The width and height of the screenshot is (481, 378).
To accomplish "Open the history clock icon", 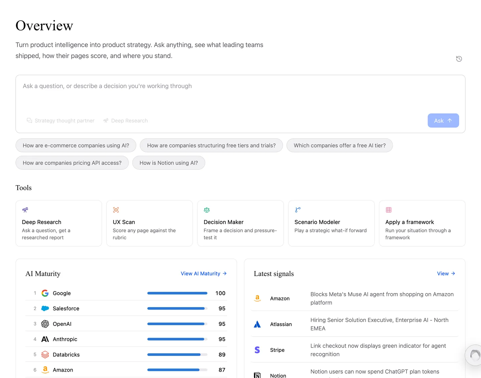I will (459, 59).
